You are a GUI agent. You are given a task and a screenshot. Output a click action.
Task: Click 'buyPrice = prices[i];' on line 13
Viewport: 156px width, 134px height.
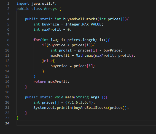(73, 66)
